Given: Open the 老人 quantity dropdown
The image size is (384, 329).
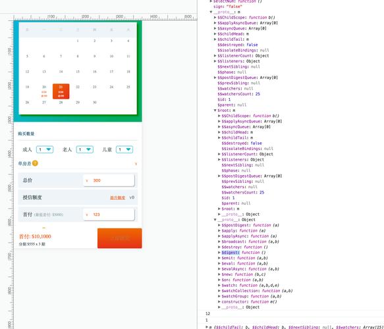Looking at the screenshot, I should (x=85, y=149).
